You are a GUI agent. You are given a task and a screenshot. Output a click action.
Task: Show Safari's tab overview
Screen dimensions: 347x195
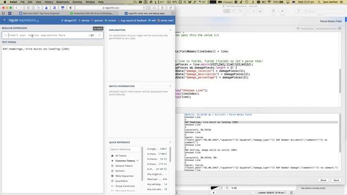(x=170, y=8)
